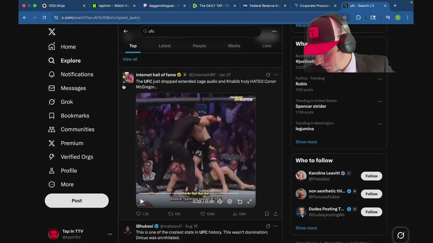
Task: Open Premium in sidebar
Action: (66, 143)
